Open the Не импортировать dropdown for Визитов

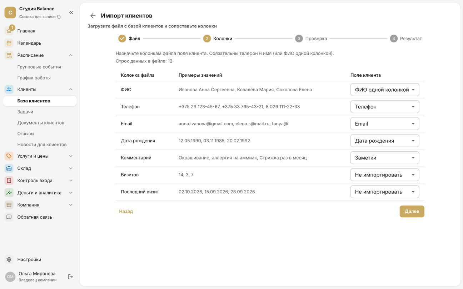click(x=385, y=175)
